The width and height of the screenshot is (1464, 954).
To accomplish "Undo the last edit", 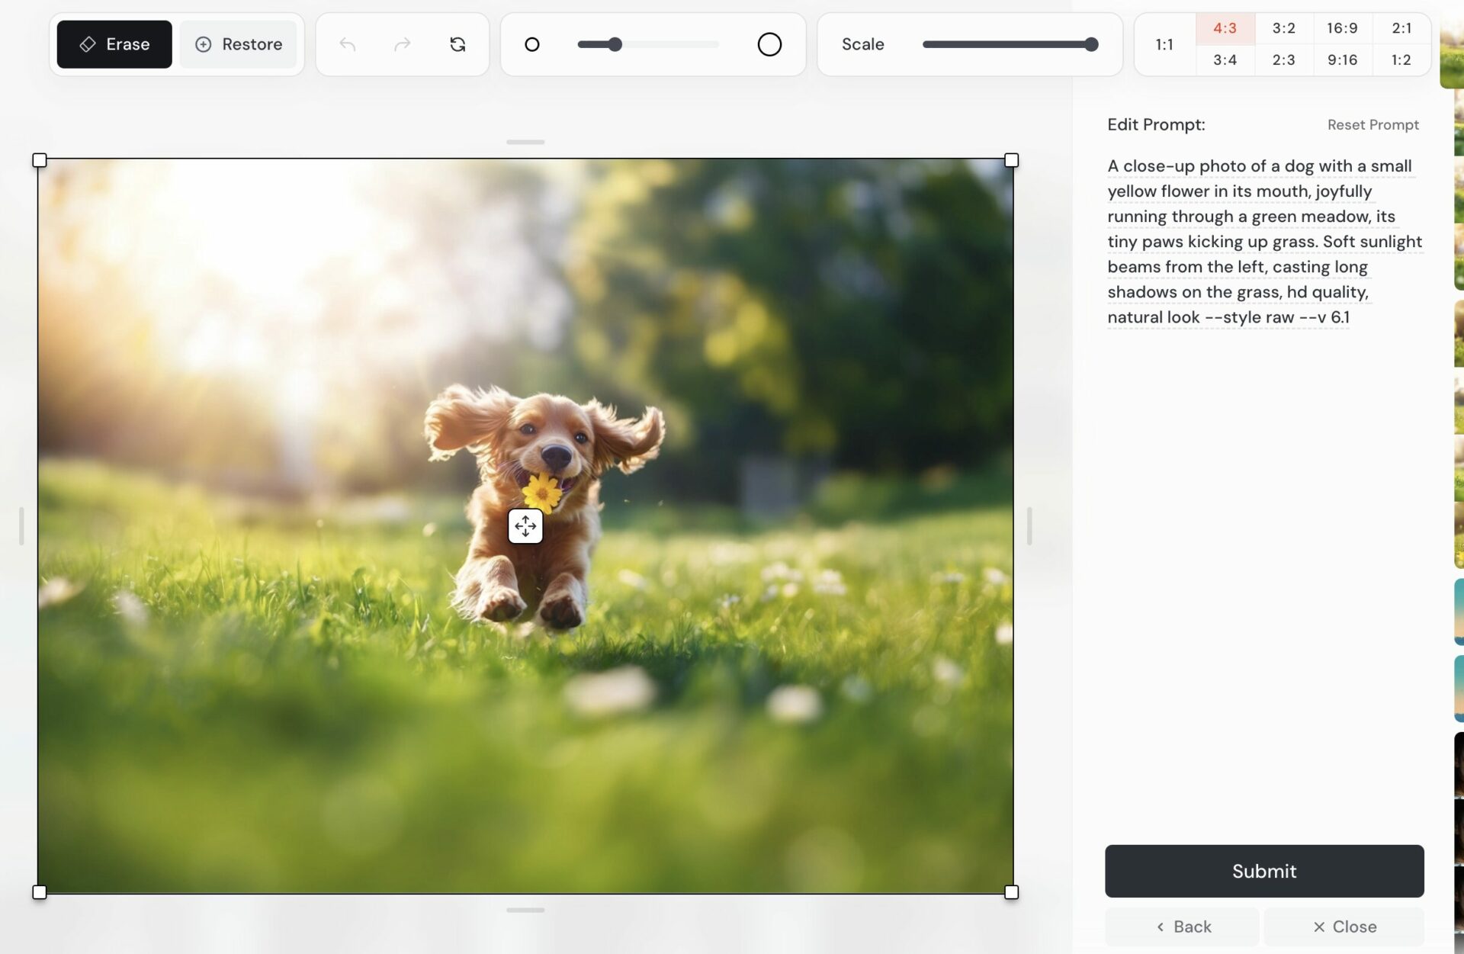I will coord(348,44).
